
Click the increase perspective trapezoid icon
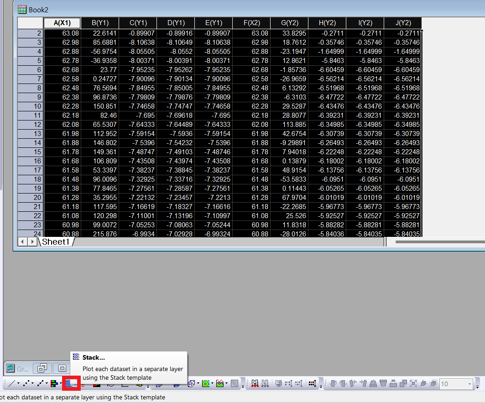[x=373, y=383]
